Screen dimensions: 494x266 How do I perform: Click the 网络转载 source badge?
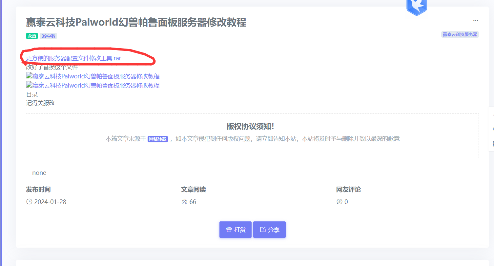click(158, 139)
